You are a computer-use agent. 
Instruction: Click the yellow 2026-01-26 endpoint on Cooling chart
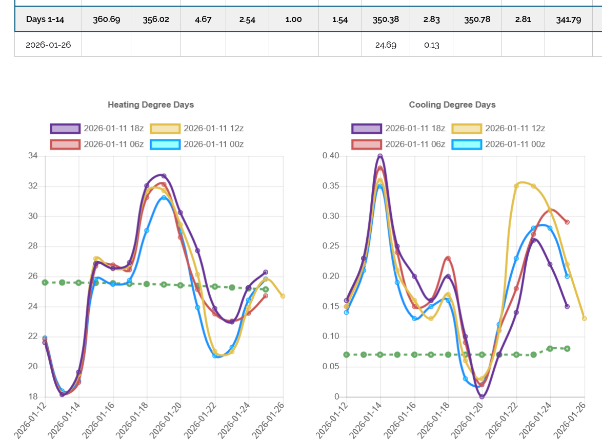pyautogui.click(x=584, y=319)
